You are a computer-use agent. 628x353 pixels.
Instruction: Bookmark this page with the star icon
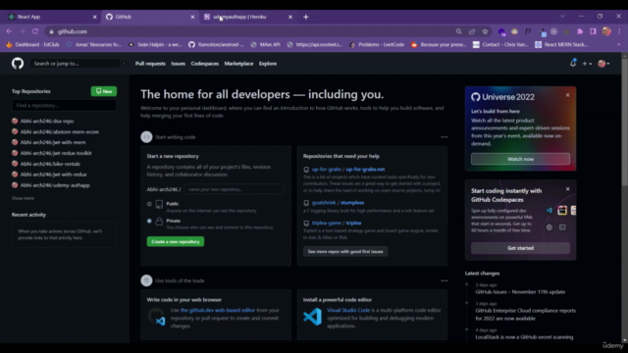pyautogui.click(x=485, y=31)
